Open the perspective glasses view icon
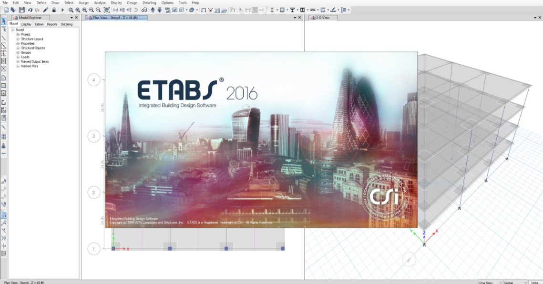 [x=144, y=10]
